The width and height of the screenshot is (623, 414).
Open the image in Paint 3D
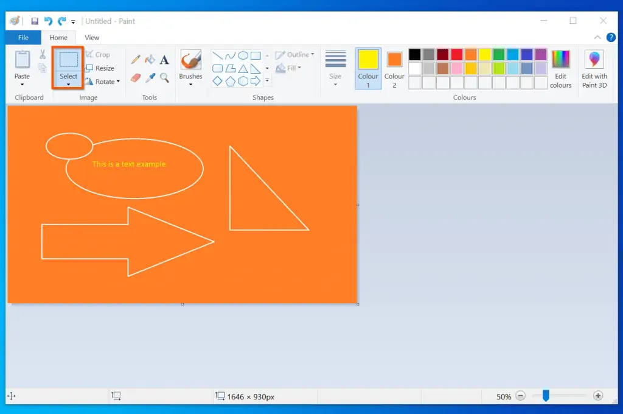[594, 68]
